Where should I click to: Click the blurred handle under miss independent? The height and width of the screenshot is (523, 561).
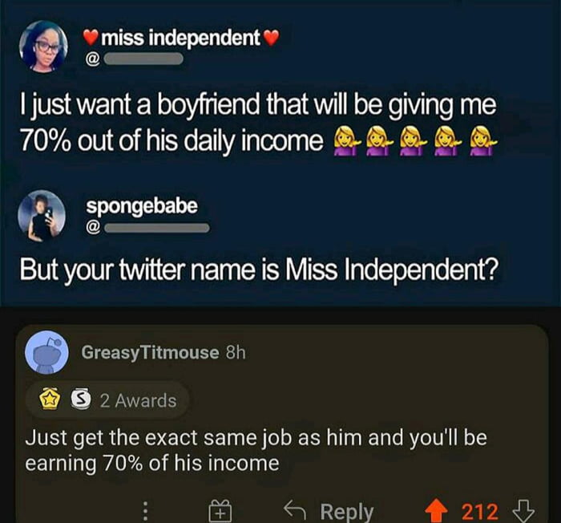(143, 59)
